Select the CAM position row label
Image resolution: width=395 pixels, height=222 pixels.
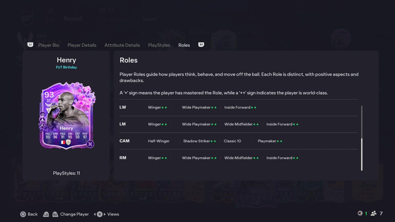pyautogui.click(x=124, y=141)
